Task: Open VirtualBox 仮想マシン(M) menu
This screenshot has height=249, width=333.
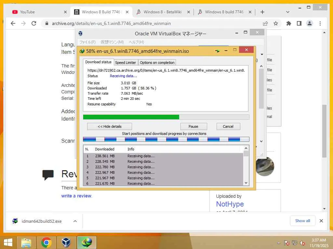Action: click(x=112, y=42)
